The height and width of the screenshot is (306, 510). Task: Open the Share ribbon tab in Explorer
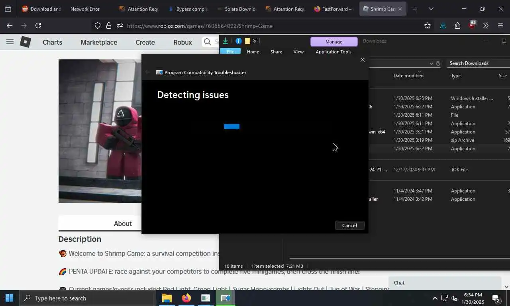pos(276,52)
